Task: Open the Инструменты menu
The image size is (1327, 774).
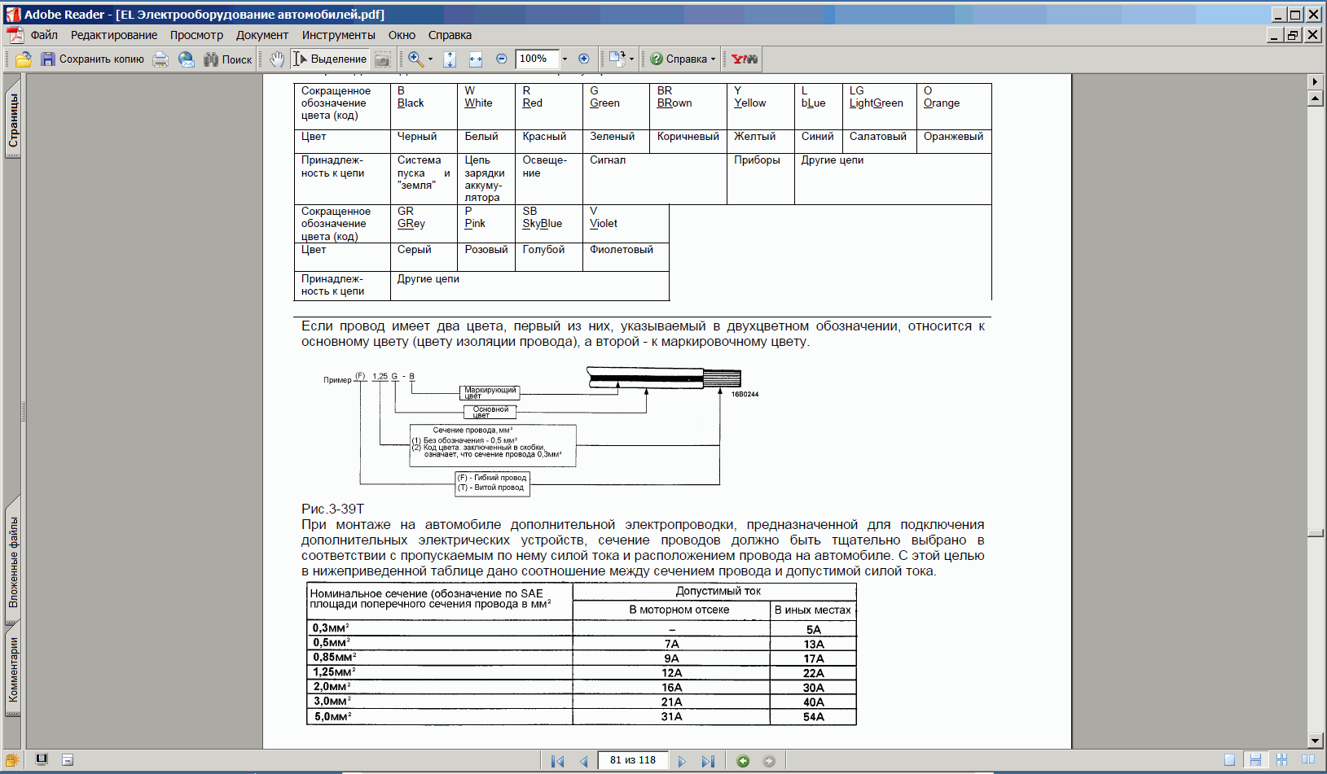Action: 338,35
